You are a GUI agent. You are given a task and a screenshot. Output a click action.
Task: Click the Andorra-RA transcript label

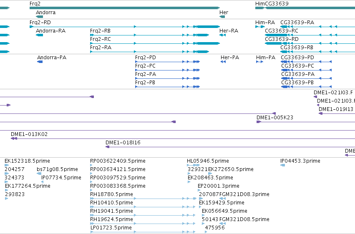pyautogui.click(x=51, y=31)
